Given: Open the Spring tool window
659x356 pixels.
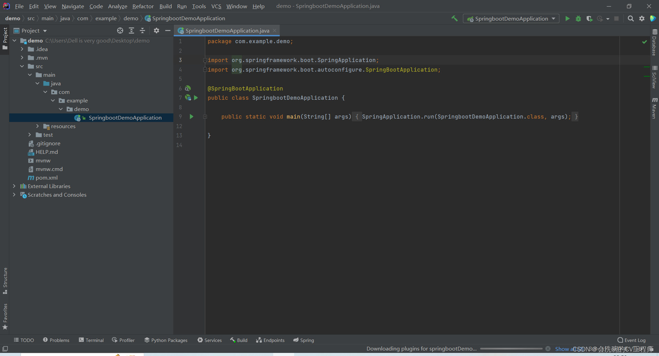Looking at the screenshot, I should pyautogui.click(x=303, y=340).
